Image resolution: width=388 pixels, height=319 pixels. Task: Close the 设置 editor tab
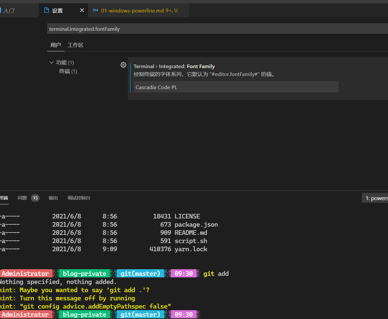click(82, 10)
